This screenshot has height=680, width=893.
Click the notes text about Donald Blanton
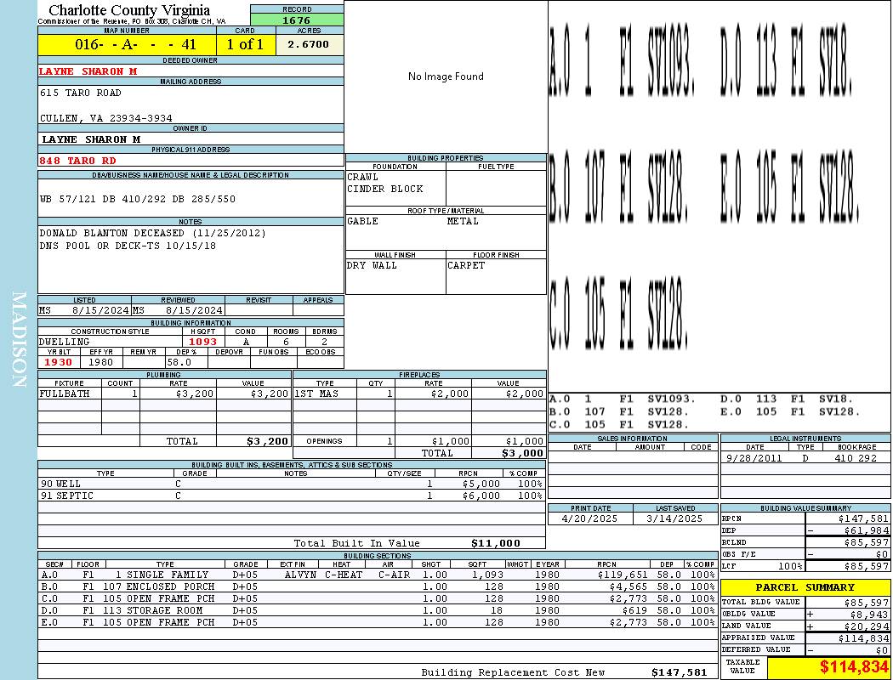click(152, 233)
